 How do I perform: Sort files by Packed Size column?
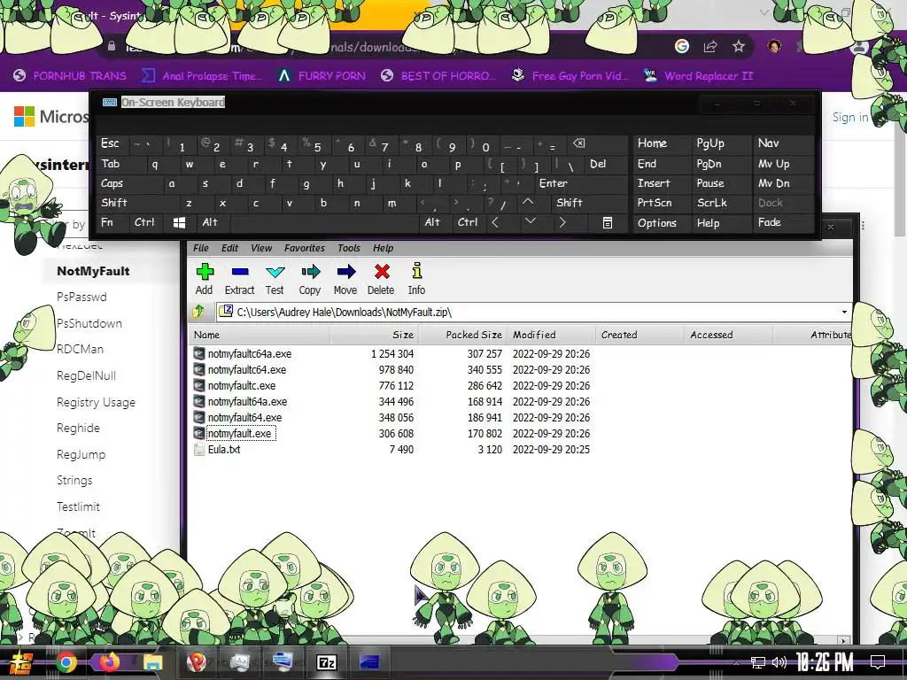pyautogui.click(x=462, y=335)
